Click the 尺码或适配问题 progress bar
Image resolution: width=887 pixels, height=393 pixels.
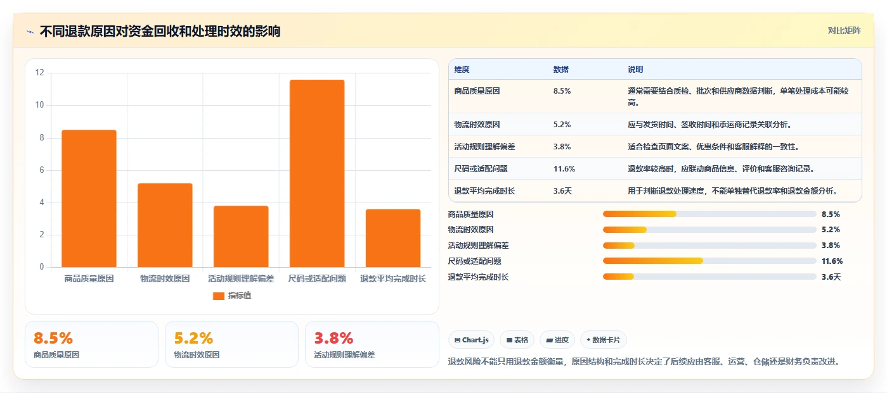click(709, 261)
